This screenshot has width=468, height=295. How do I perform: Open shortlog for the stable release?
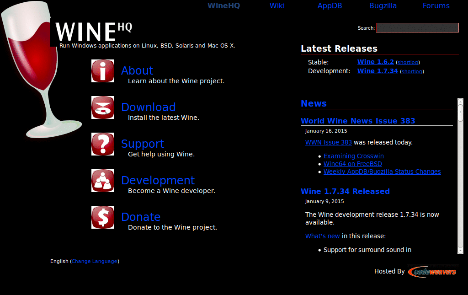click(x=408, y=62)
